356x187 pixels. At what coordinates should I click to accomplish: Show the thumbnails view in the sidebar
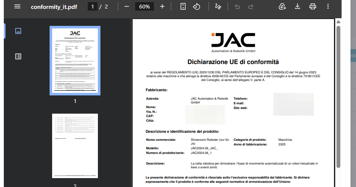(x=18, y=31)
